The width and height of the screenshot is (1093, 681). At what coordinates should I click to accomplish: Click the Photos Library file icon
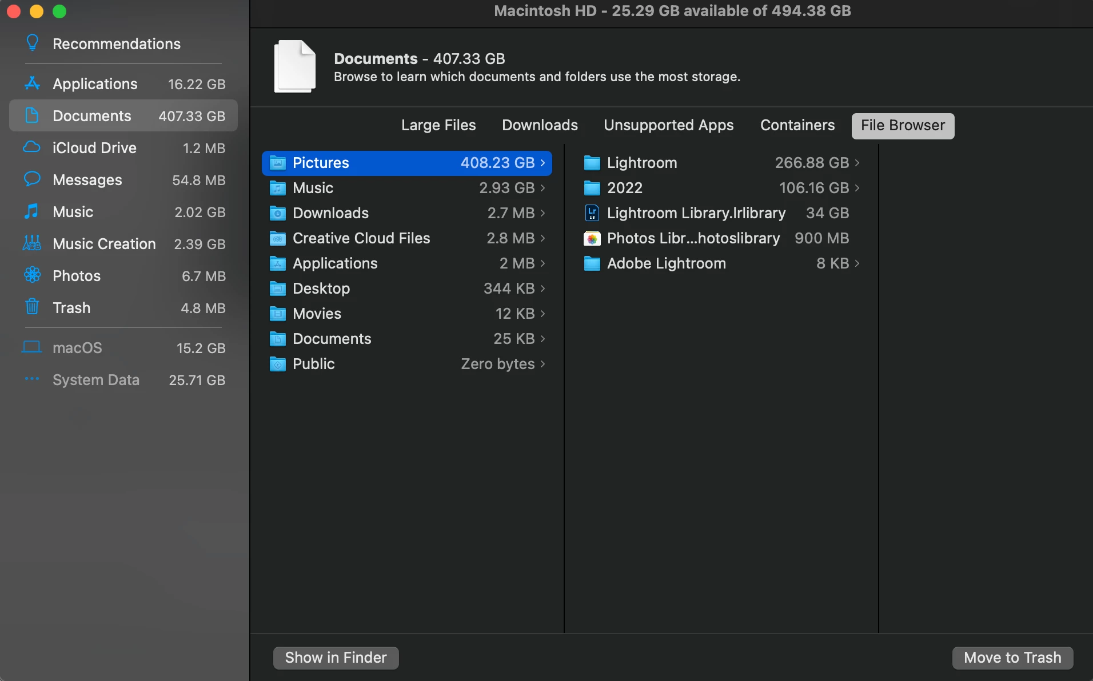coord(592,238)
